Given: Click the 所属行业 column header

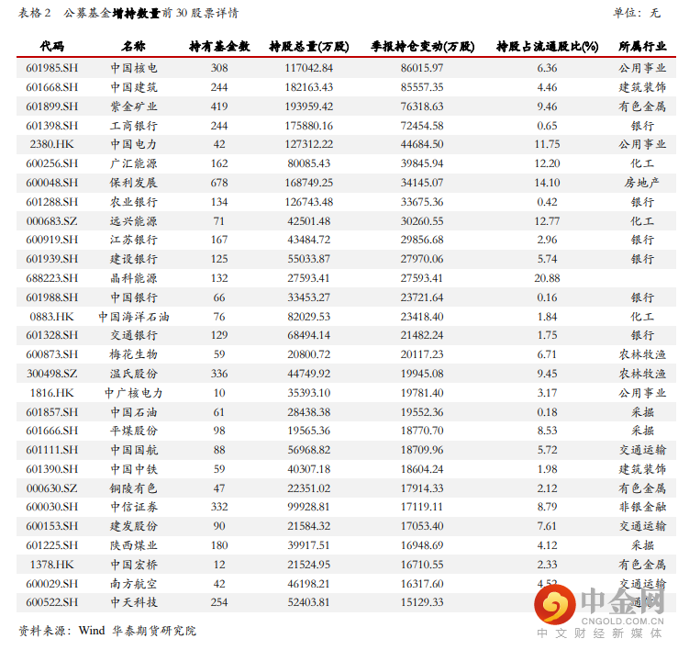Looking at the screenshot, I should coord(642,46).
